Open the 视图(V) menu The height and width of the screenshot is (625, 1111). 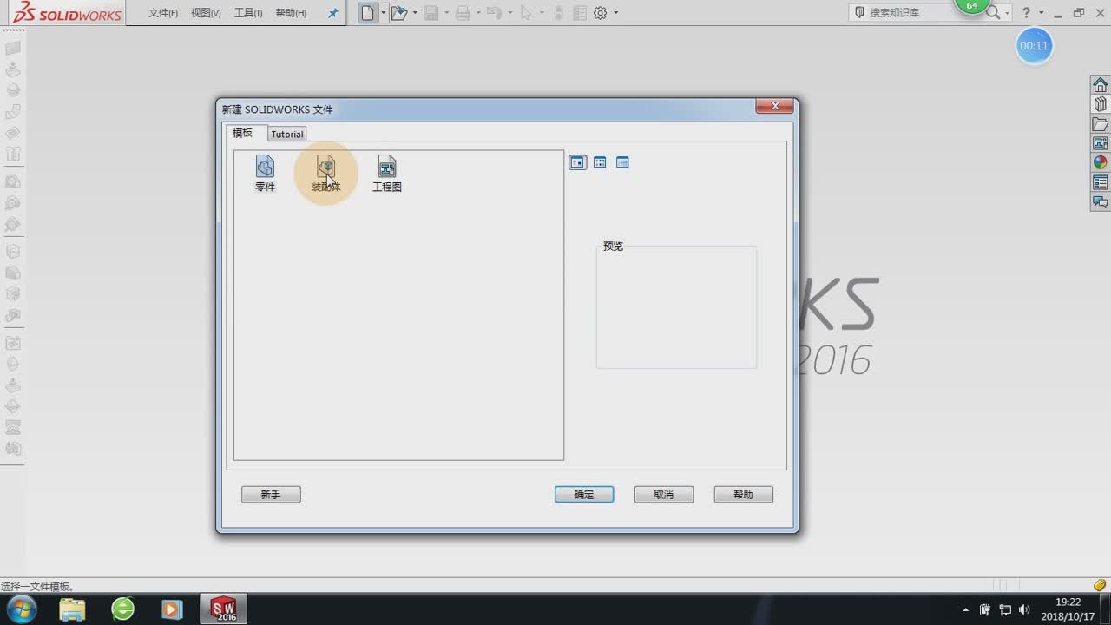206,13
